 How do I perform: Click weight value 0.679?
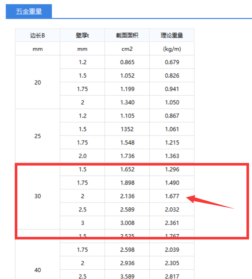pyautogui.click(x=172, y=62)
